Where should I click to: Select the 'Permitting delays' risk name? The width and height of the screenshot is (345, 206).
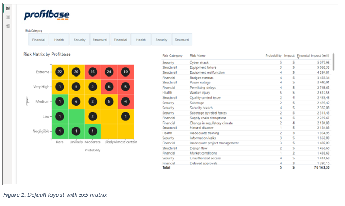point(203,88)
